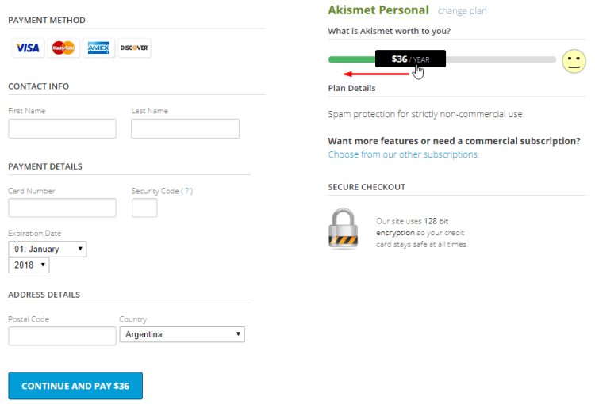
Task: Expand the expiration year dropdown
Action: click(x=29, y=265)
